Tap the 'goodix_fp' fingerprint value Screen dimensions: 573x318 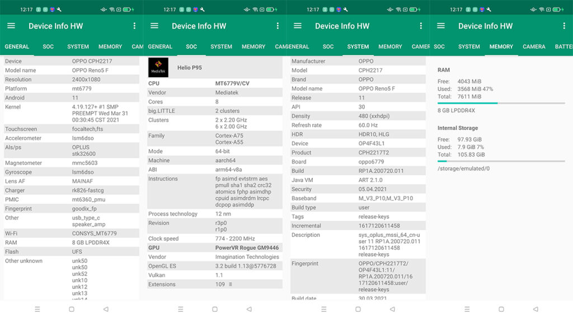[84, 208]
